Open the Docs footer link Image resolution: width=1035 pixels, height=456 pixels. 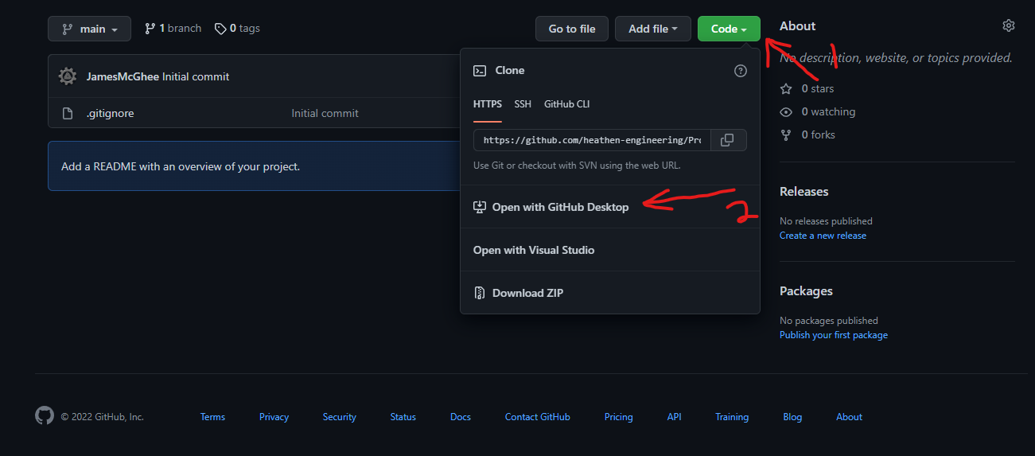pyautogui.click(x=461, y=417)
